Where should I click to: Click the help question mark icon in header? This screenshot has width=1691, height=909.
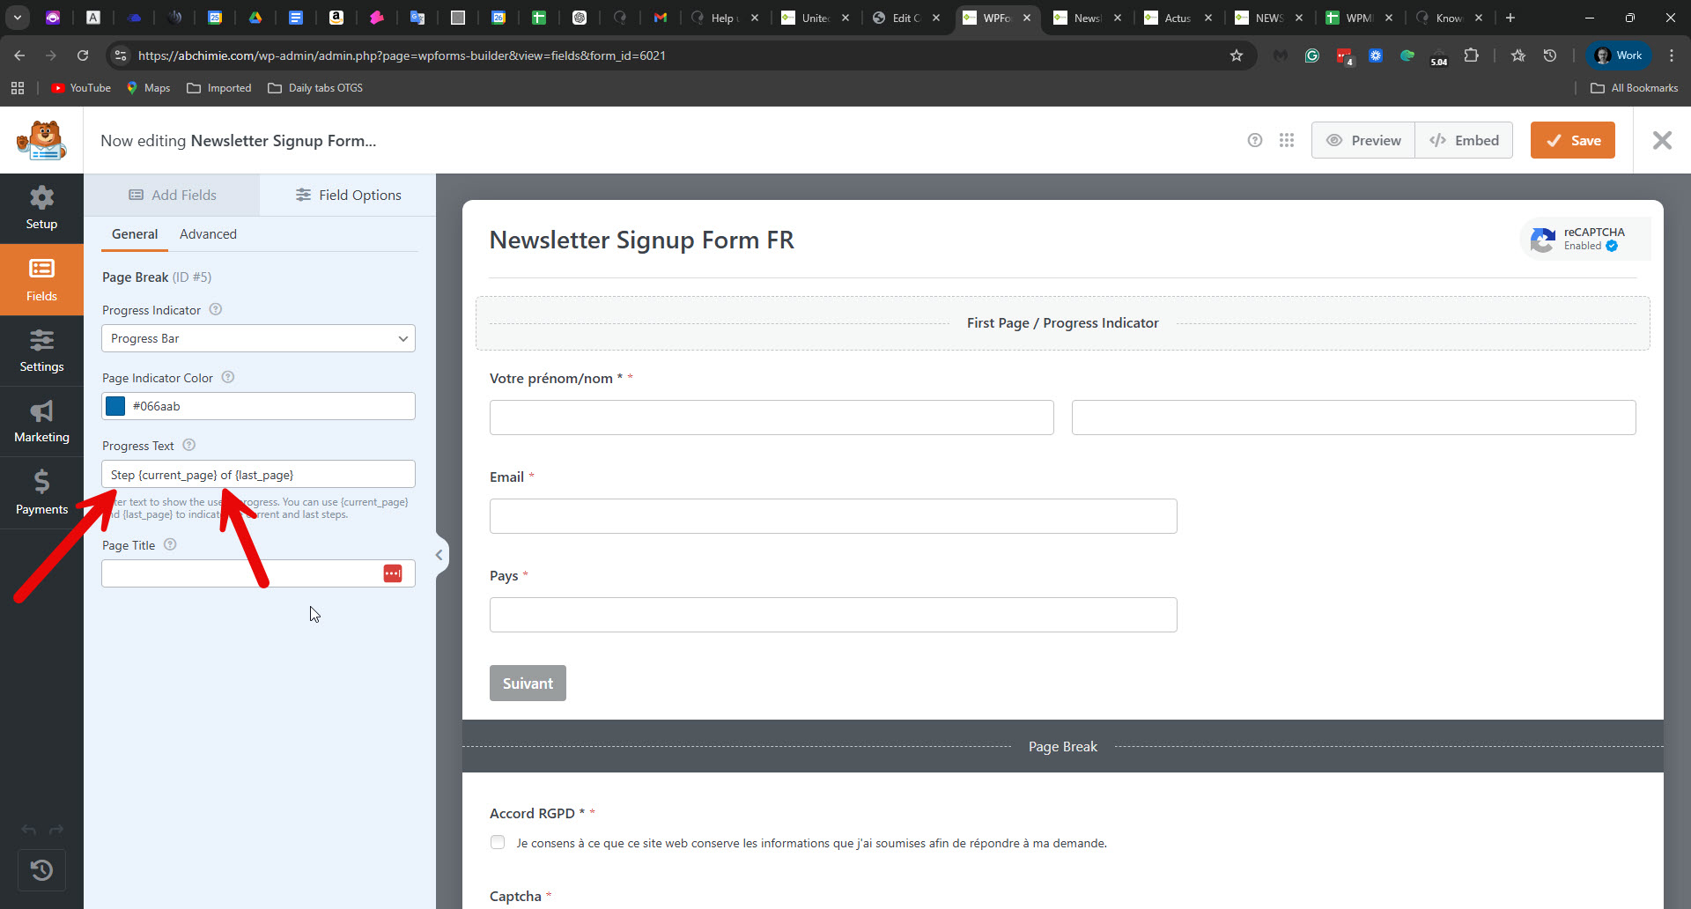click(x=1255, y=140)
